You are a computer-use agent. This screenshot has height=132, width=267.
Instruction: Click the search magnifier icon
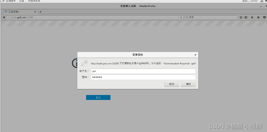tap(187, 17)
